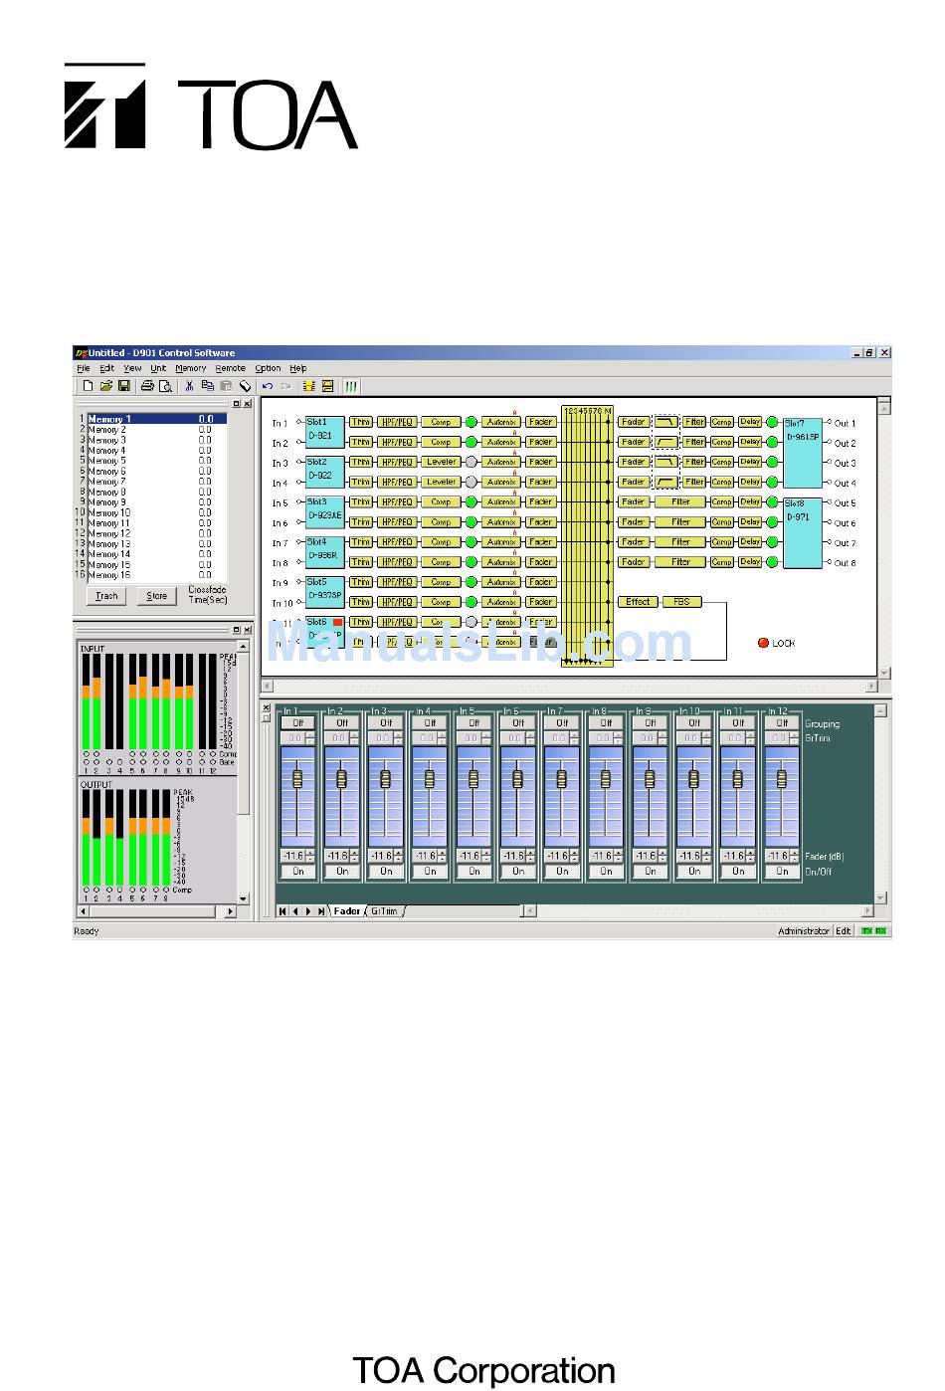Click the In 7 fader slider knob
Screen dimensions: 945x1391
562,779
